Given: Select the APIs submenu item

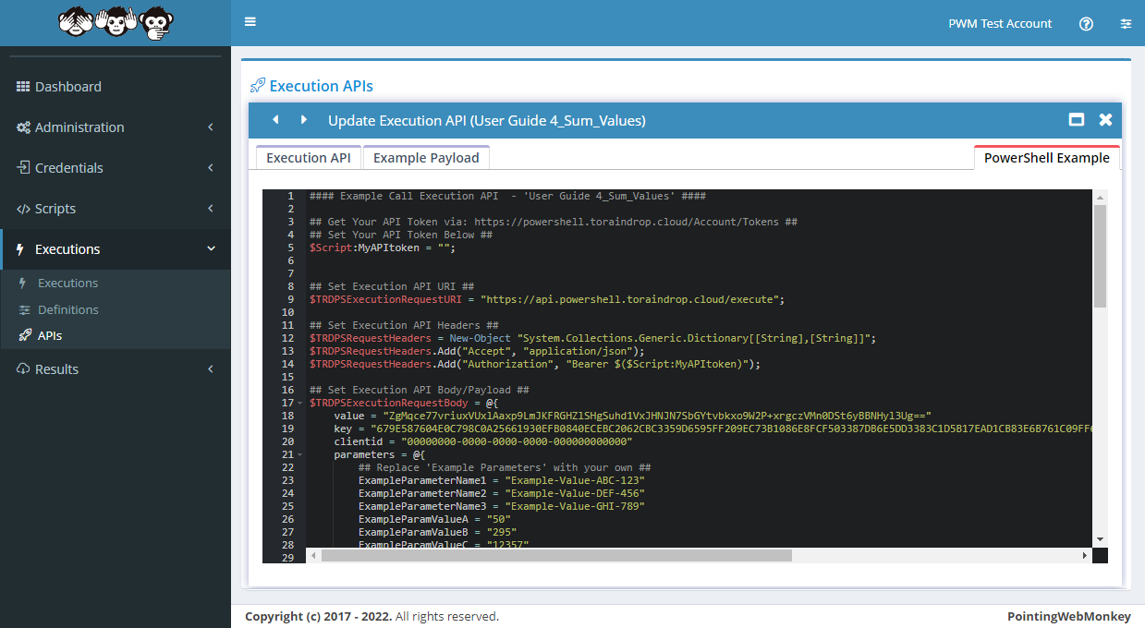Looking at the screenshot, I should (x=50, y=336).
